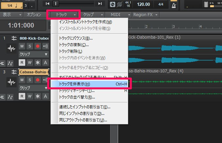Screen dimensions: 222x143
Task: Choose 同じインプットの割り当て(D)...
Action: click(89, 114)
